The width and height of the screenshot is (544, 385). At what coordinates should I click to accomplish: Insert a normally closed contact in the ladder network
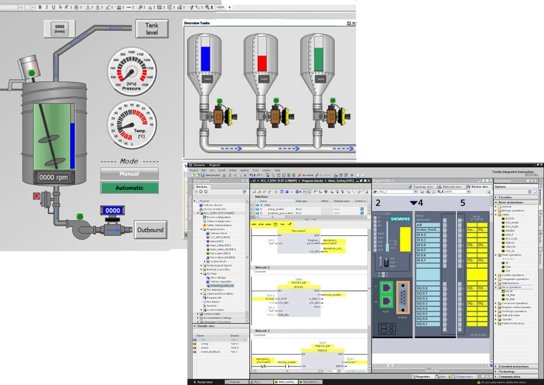click(261, 224)
